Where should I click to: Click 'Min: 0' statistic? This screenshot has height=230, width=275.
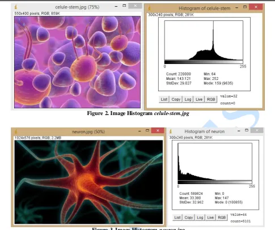click(219, 194)
